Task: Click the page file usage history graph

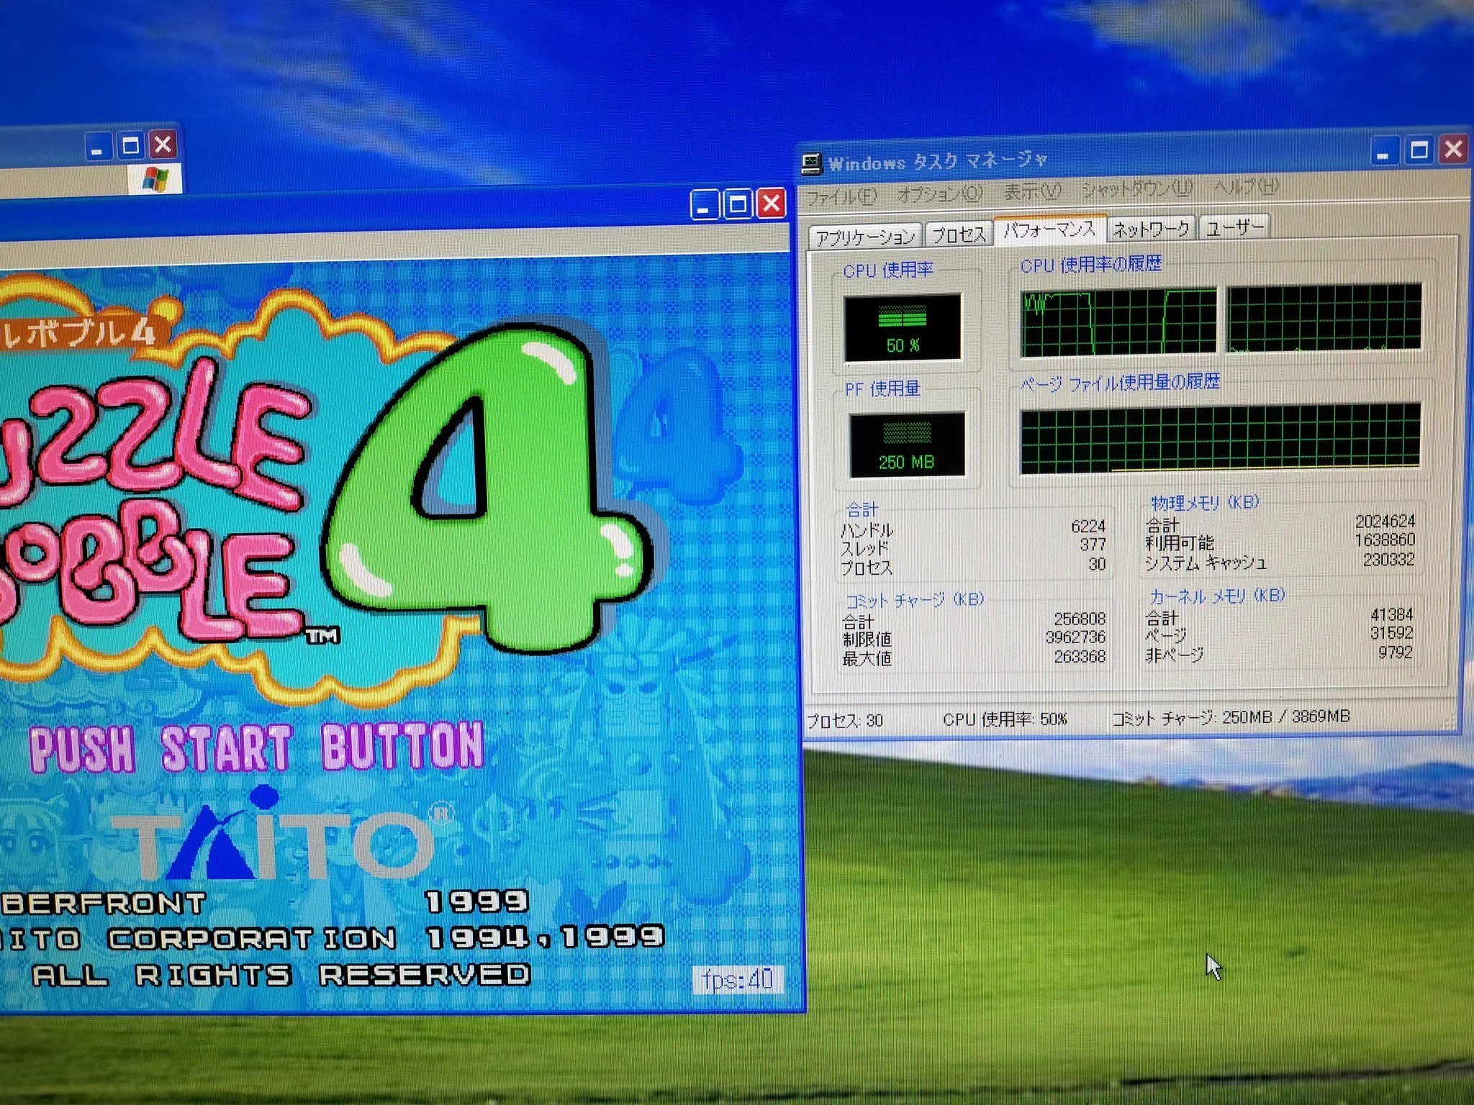Action: [1221, 438]
